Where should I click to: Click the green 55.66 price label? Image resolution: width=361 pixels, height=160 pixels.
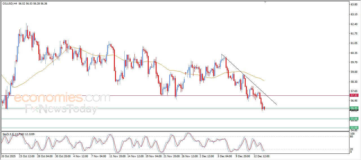point(354,119)
